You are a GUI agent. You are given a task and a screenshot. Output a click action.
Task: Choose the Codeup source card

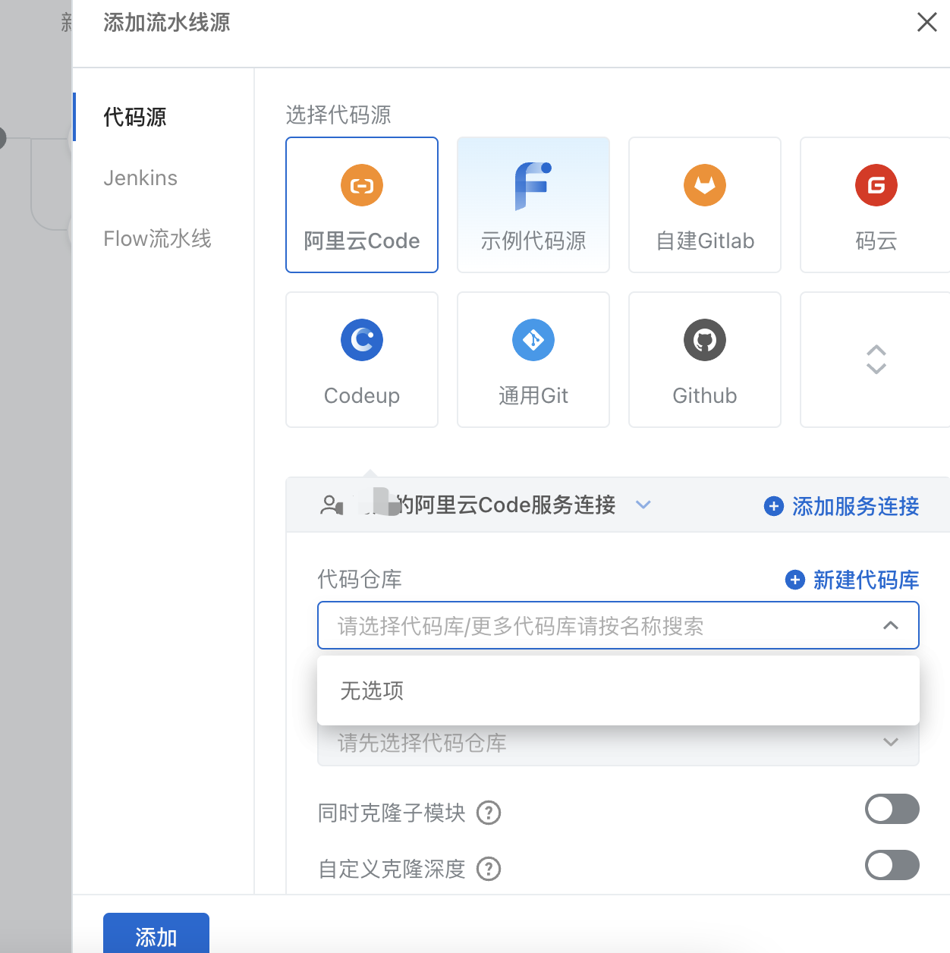[x=362, y=360]
